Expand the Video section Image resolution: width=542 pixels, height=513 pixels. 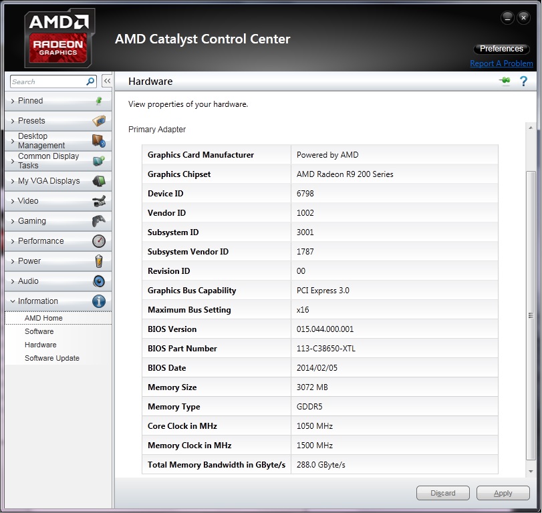click(58, 200)
